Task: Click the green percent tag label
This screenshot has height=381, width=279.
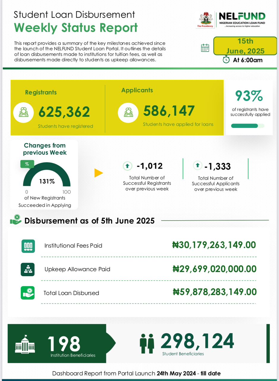Action: coord(27,164)
